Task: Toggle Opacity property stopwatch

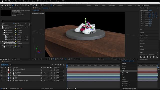Action: 142,25
